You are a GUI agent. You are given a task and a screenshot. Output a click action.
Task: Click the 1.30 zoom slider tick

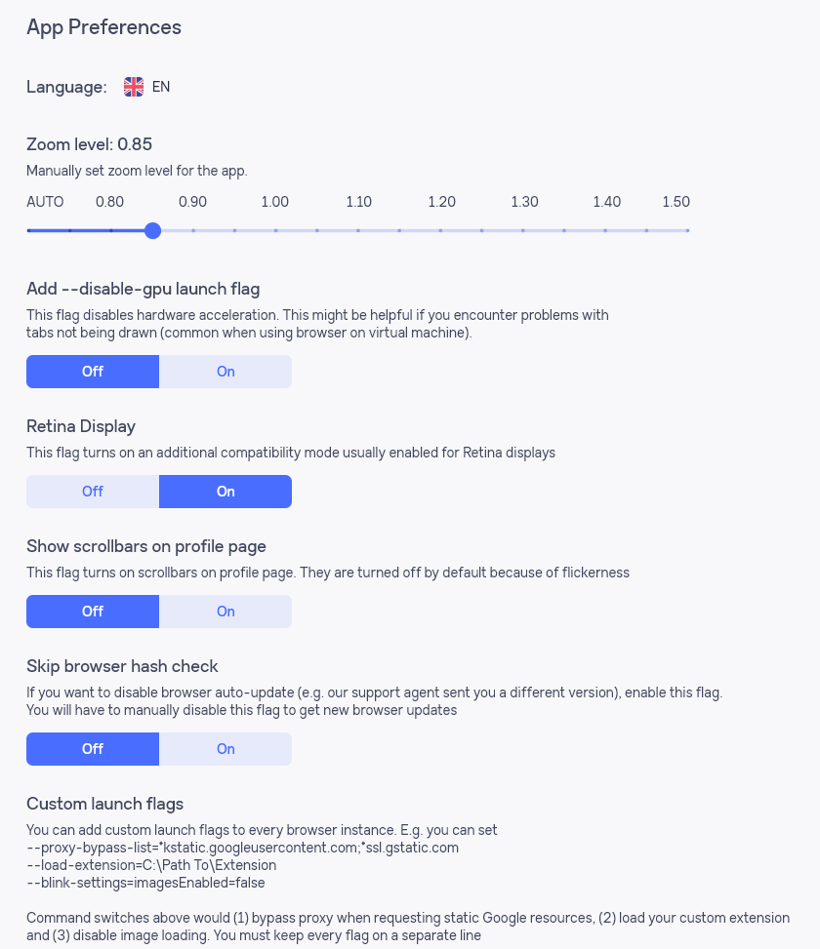coord(522,230)
